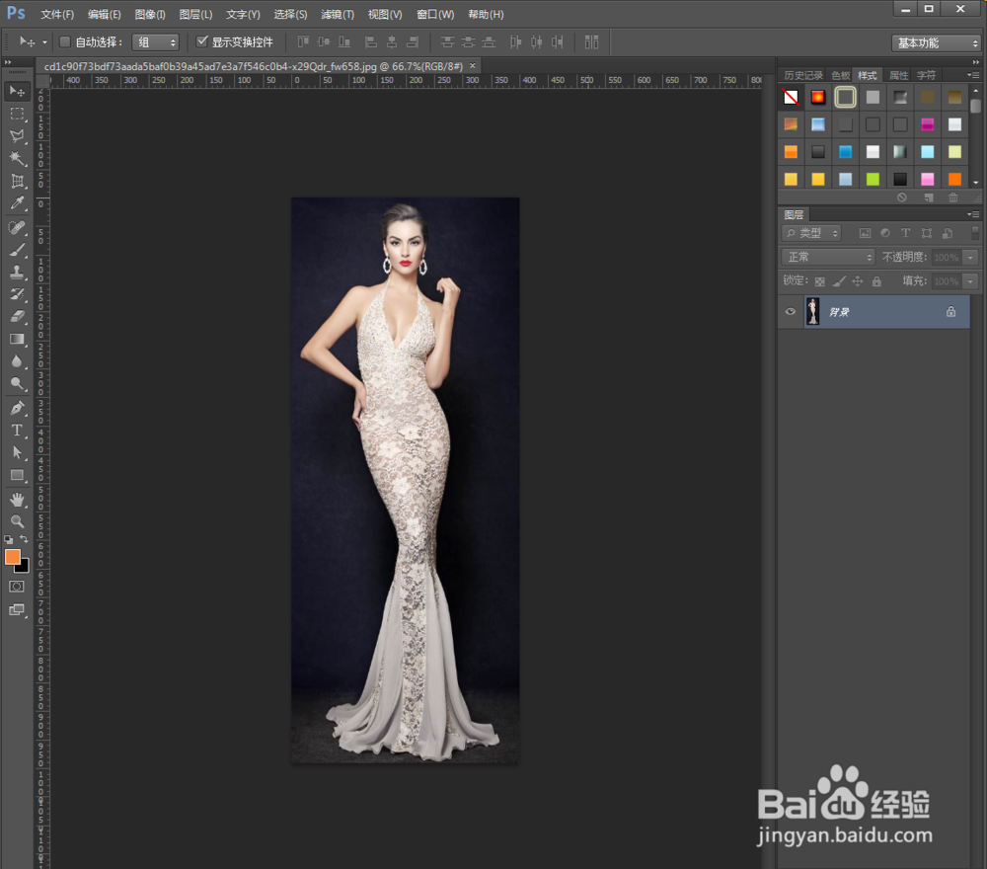Open the fill (填充) slider dropdown
This screenshot has width=987, height=869.
coord(970,280)
